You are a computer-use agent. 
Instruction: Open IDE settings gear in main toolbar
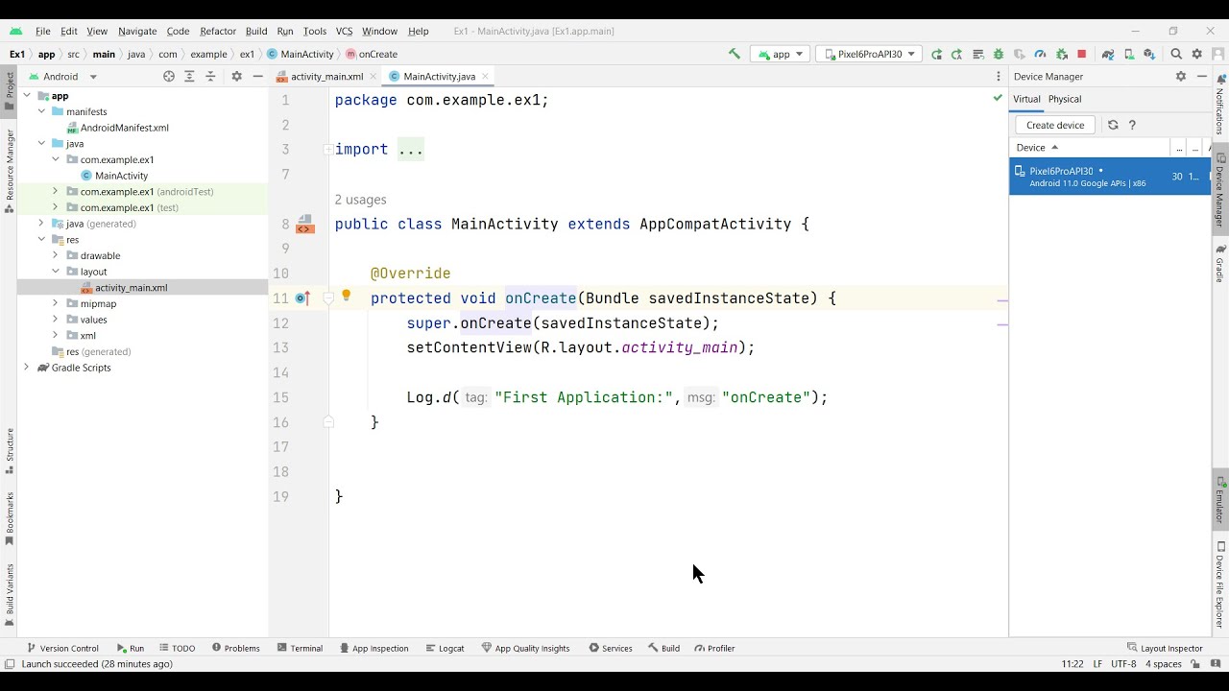[1197, 54]
